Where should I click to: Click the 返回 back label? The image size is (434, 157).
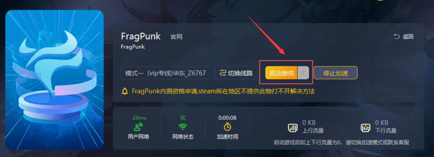(x=408, y=37)
